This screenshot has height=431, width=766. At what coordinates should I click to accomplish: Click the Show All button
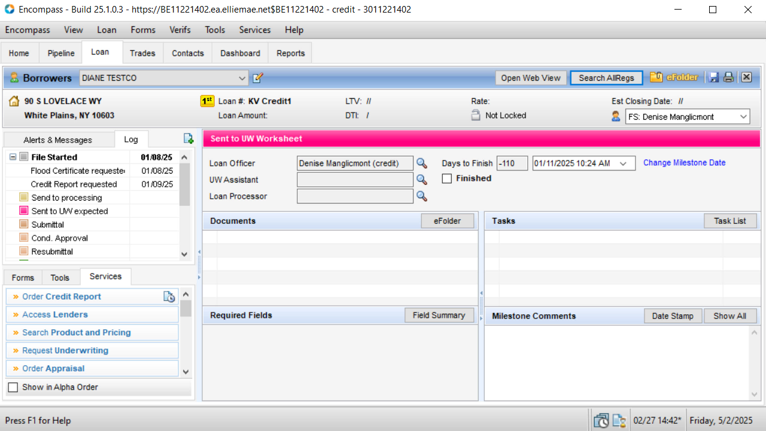[x=730, y=316]
